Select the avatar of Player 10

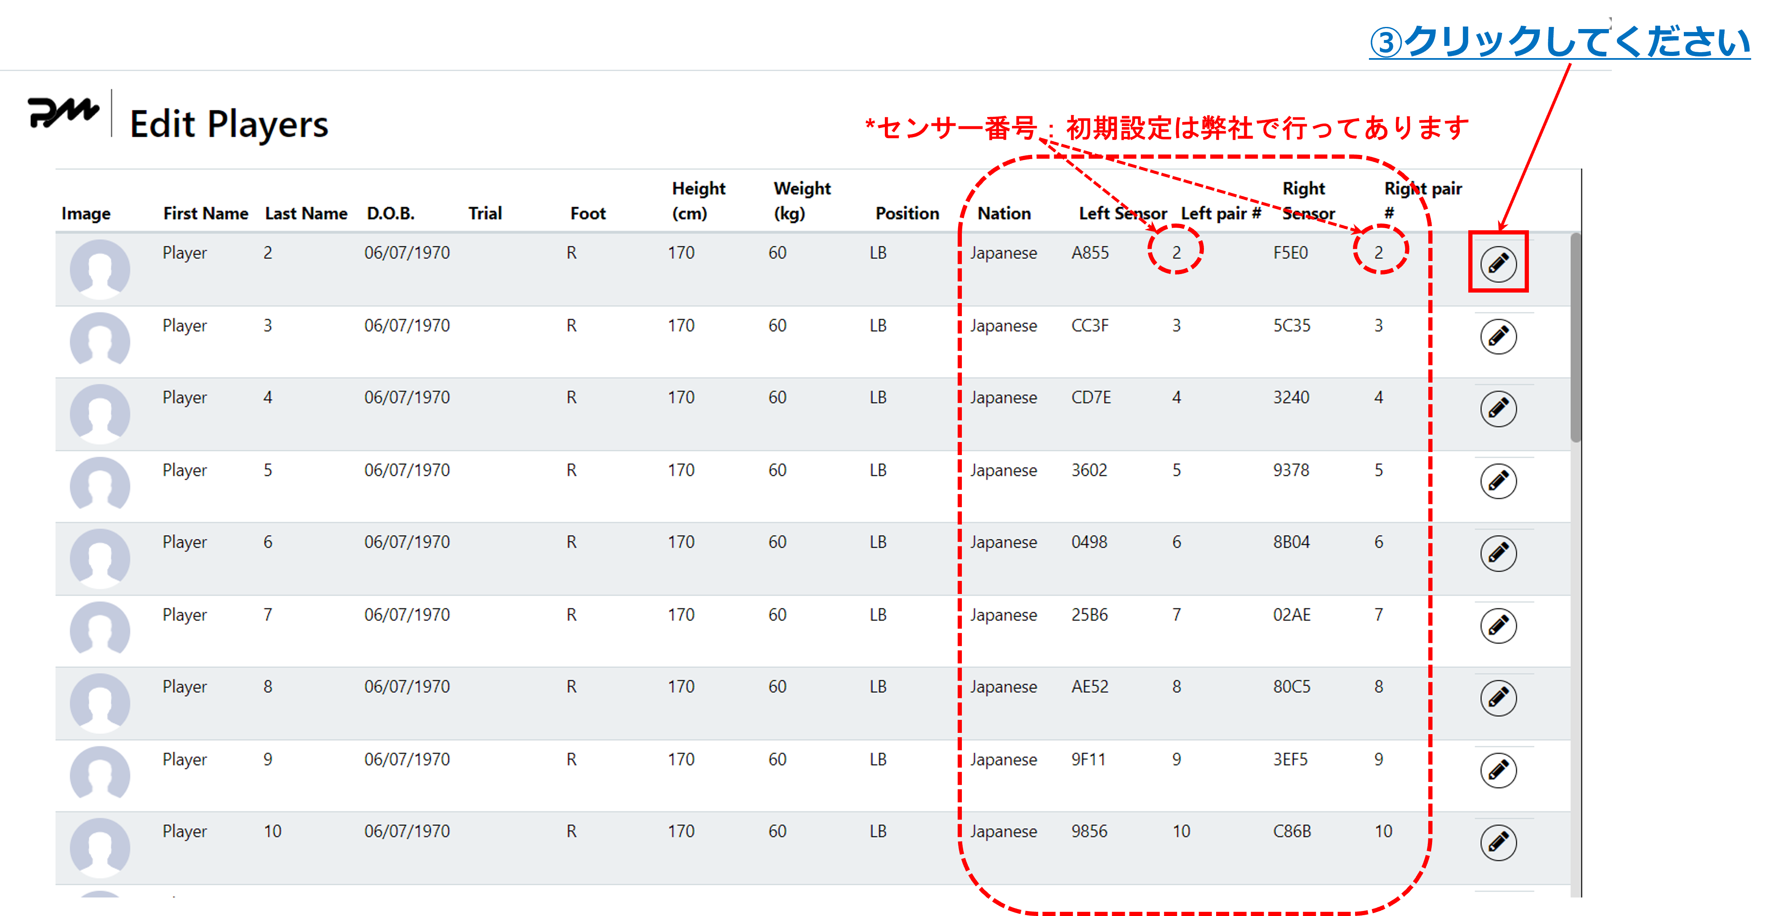100,848
